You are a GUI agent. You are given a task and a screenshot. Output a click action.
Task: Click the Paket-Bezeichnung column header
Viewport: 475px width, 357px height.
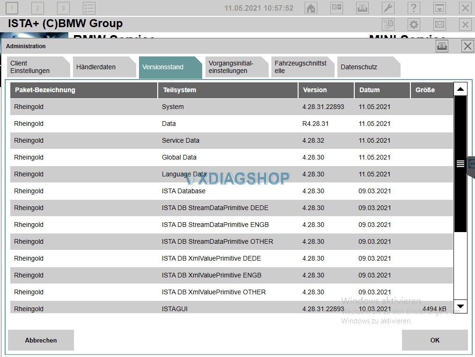[84, 90]
